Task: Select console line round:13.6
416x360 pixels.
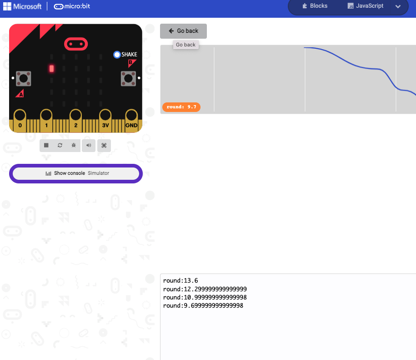Action: pos(180,281)
